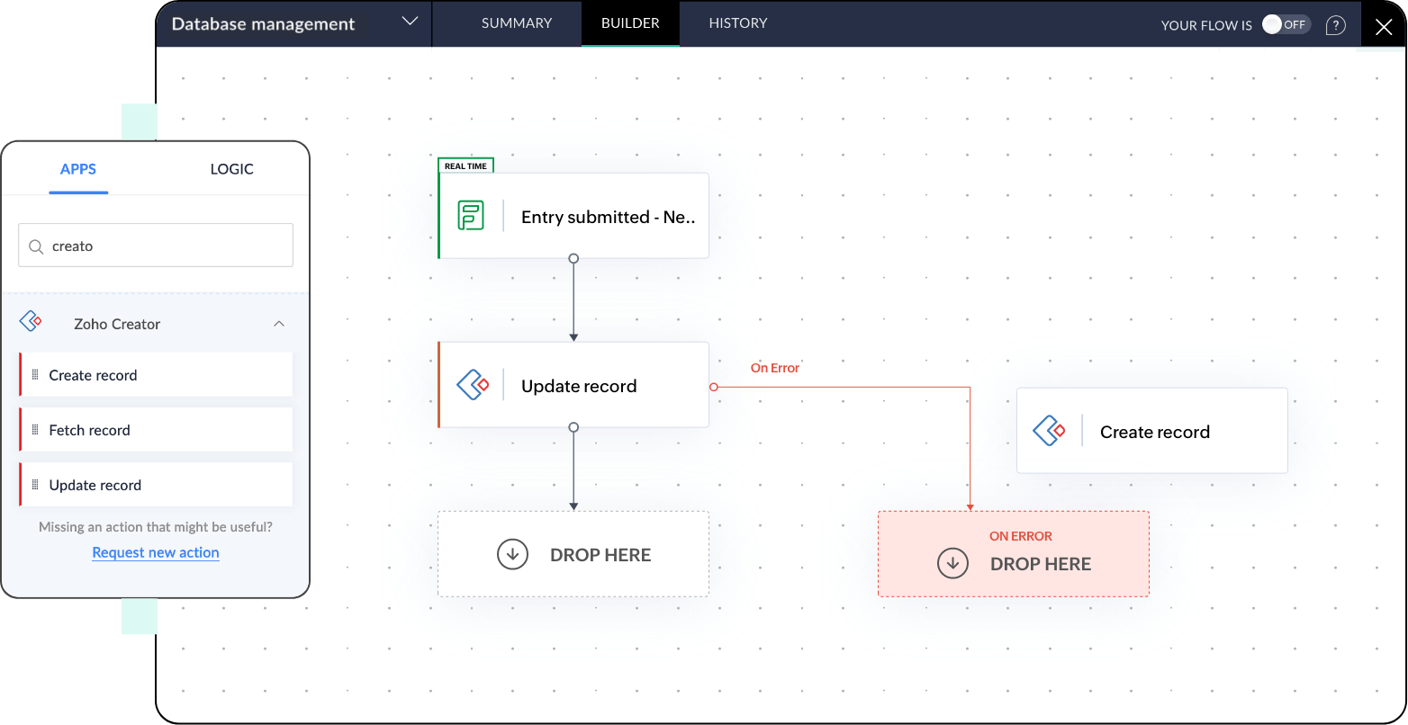Click the Zoho Creator logo in apps panel
Viewport: 1408px width, 725px height.
(32, 322)
